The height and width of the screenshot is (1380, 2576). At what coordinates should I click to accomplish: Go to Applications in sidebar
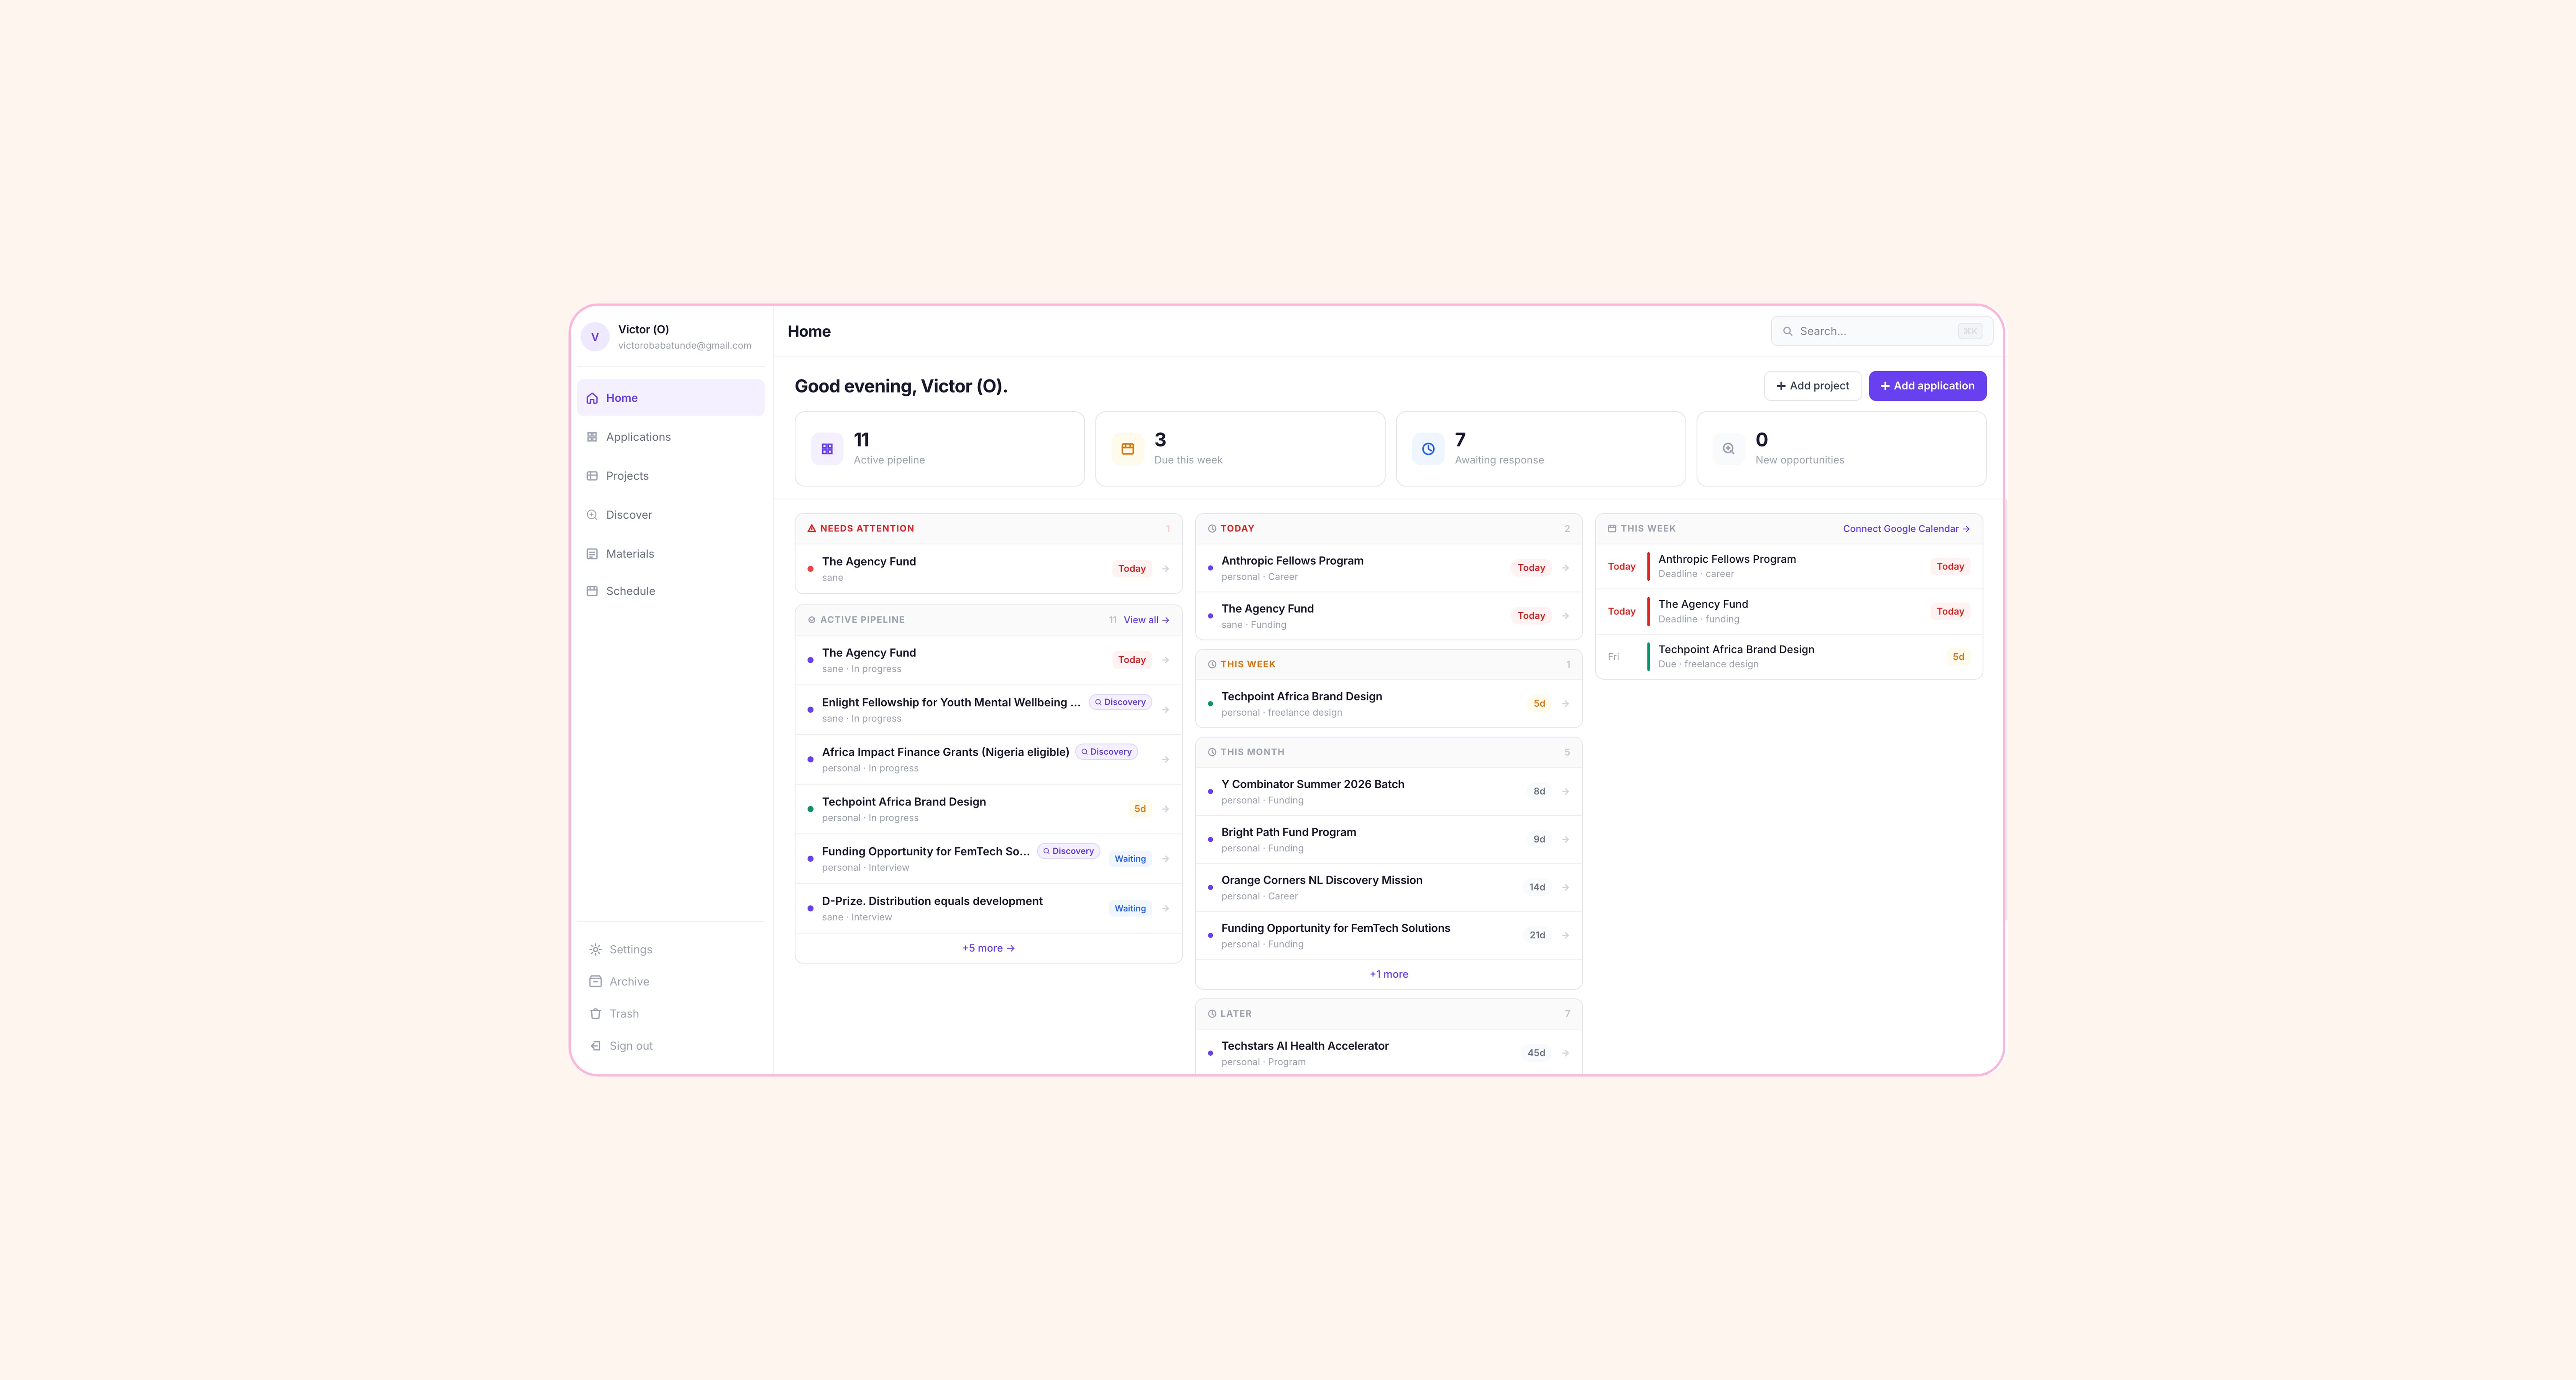[670, 437]
